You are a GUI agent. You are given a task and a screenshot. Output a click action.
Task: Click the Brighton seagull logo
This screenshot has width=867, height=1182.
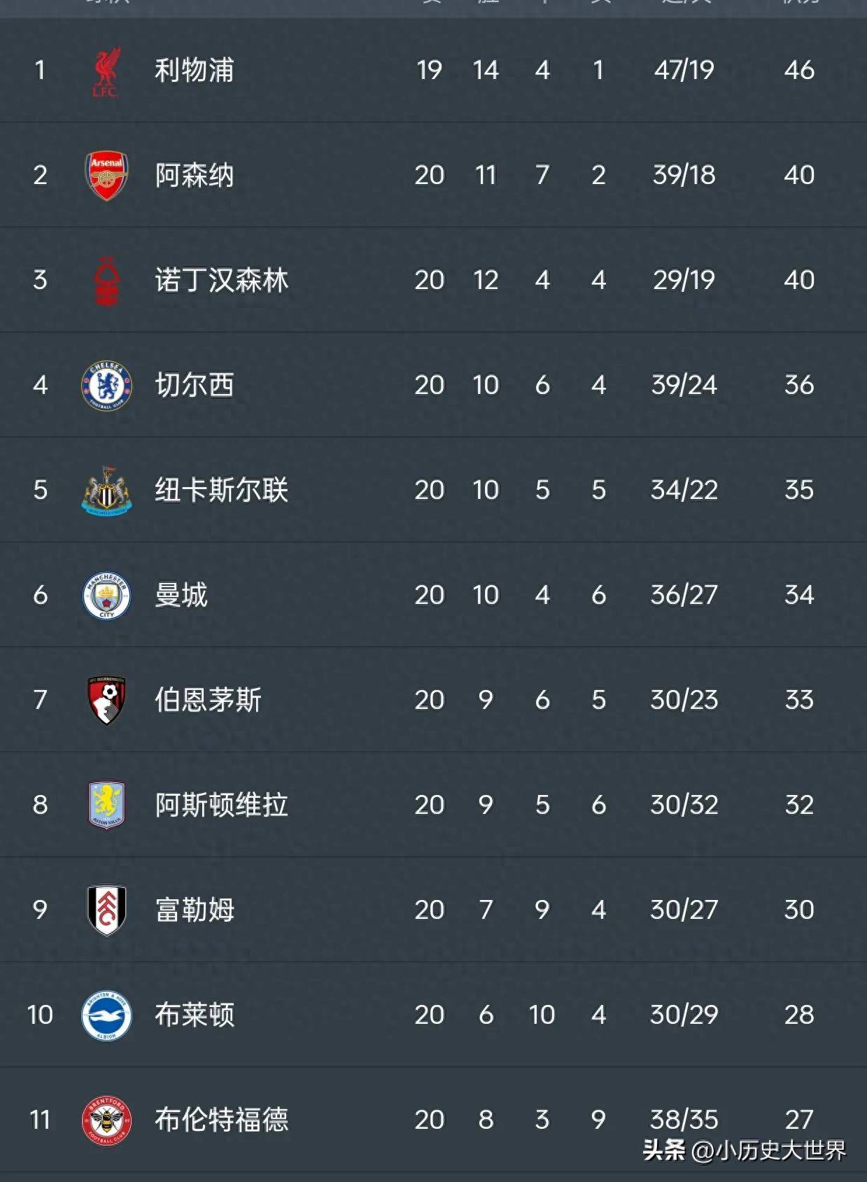coord(106,1015)
